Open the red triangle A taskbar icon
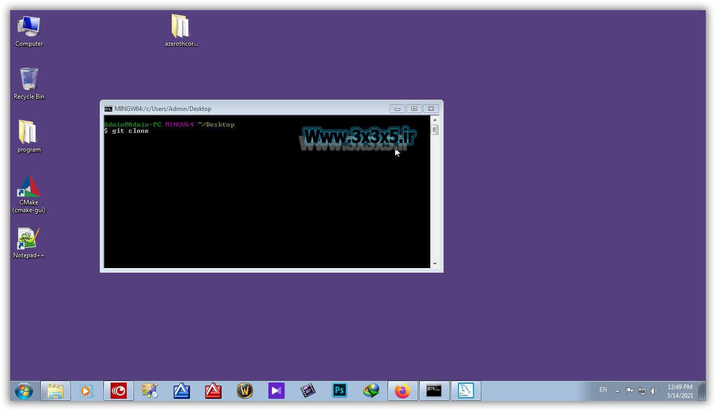This screenshot has height=411, width=716. [x=213, y=391]
